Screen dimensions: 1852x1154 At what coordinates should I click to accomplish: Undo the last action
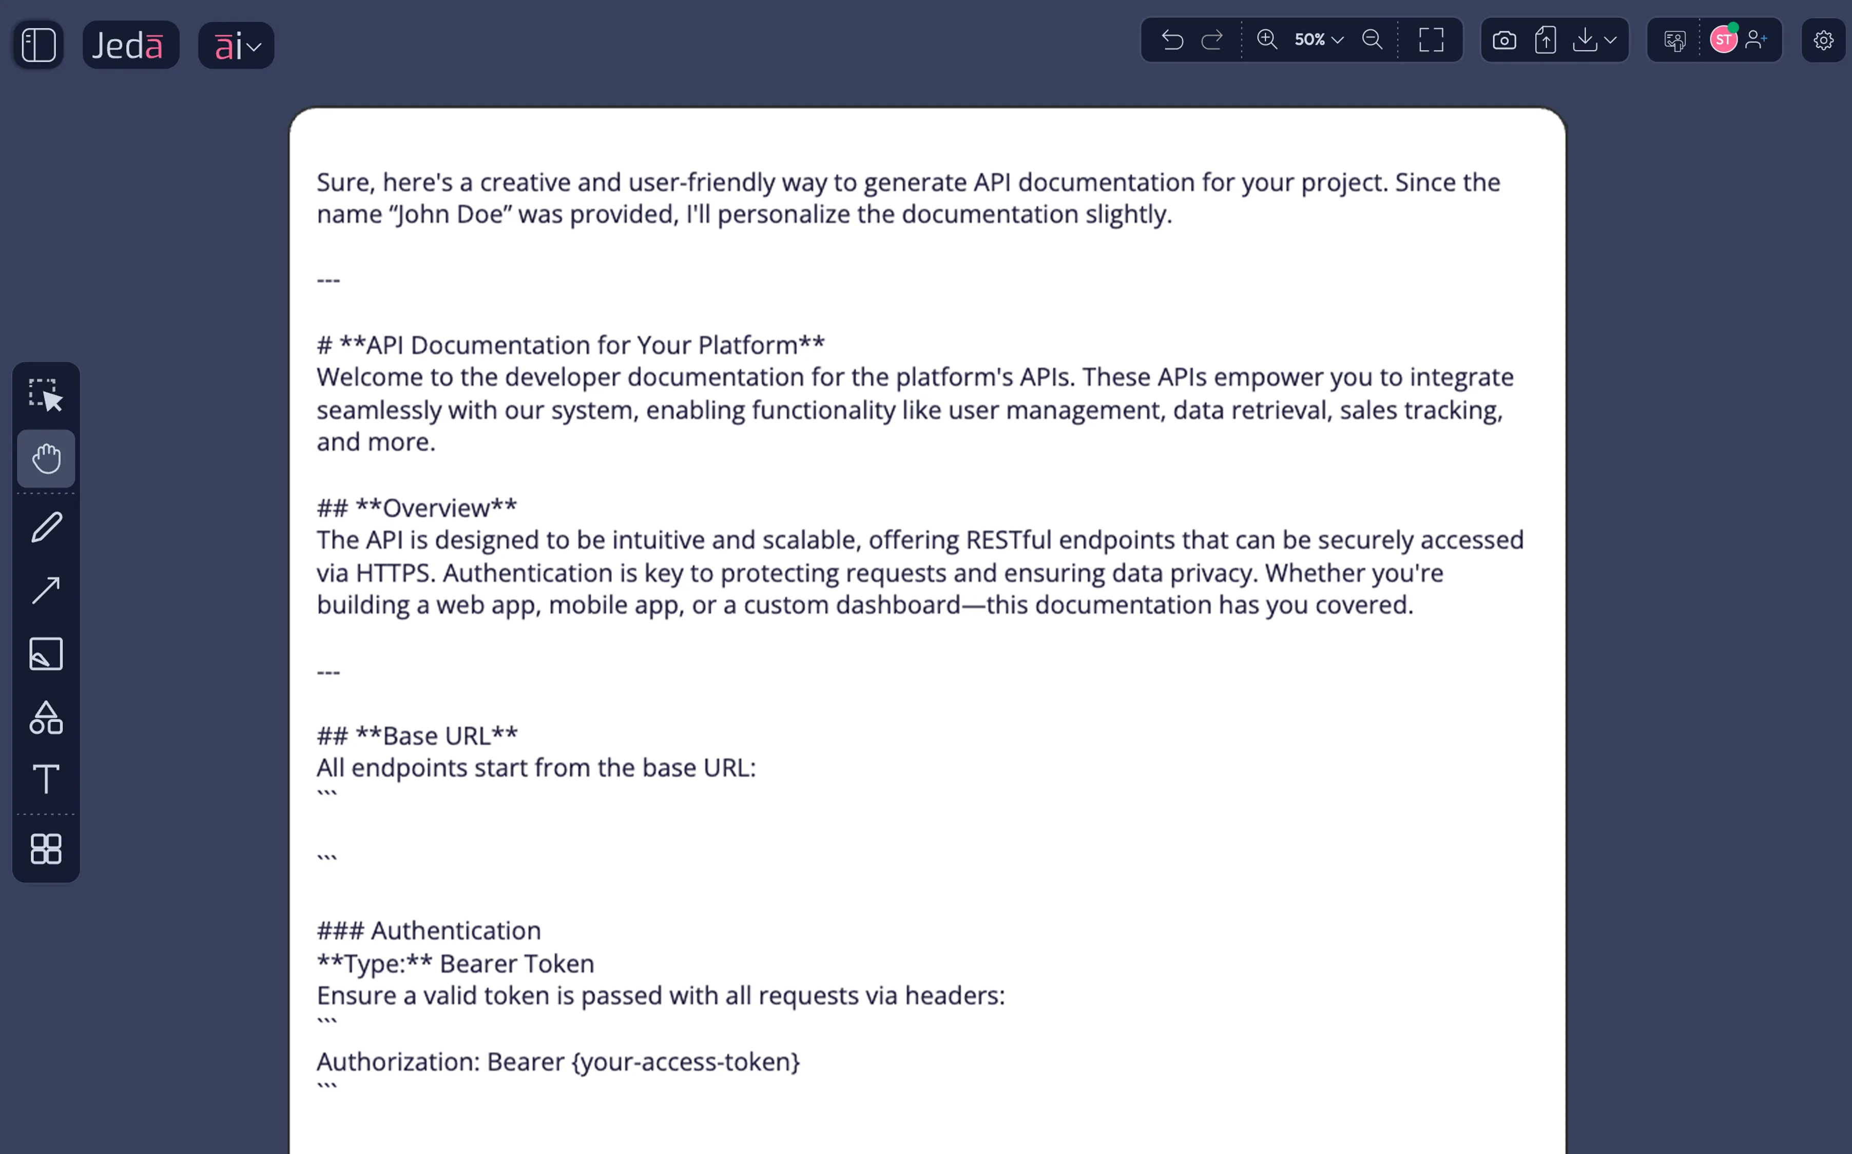point(1173,40)
